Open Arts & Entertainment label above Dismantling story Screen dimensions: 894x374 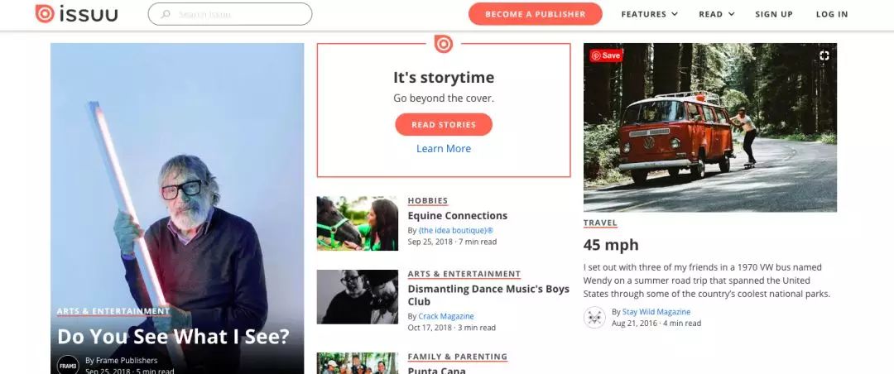pos(464,274)
